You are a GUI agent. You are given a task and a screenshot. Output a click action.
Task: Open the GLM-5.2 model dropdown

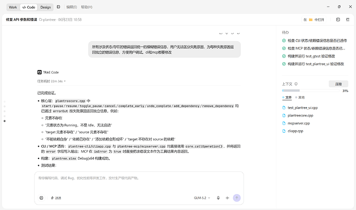point(202,198)
